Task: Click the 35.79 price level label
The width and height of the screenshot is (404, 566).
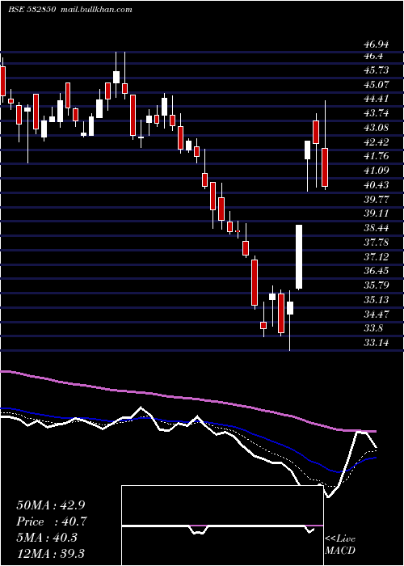Action: pyautogui.click(x=377, y=285)
